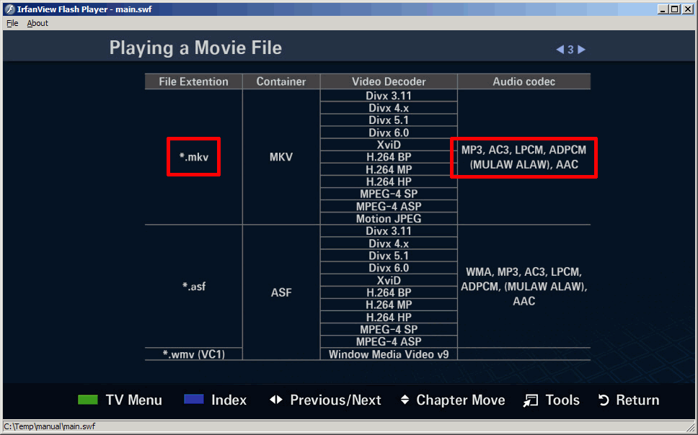698x435 pixels.
Task: Click the *.wmv (VC1) cell
Action: (194, 354)
